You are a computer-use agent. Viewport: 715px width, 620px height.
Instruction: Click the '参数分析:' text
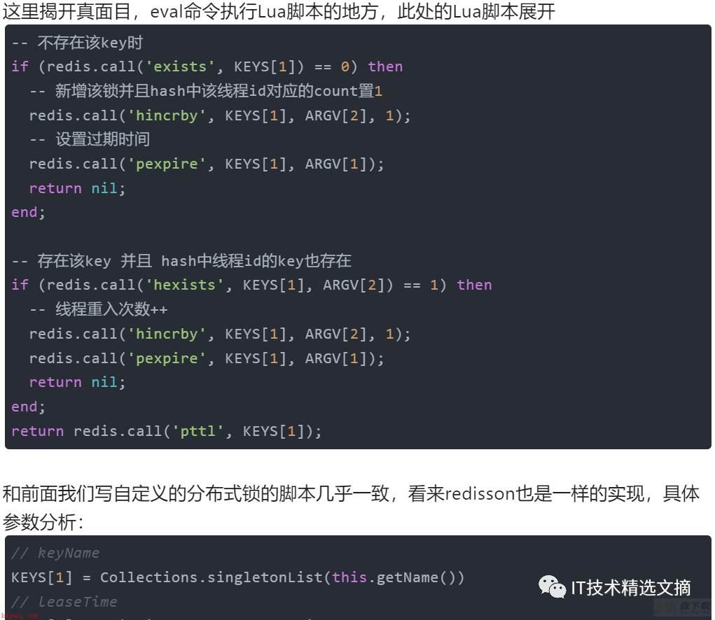click(43, 522)
